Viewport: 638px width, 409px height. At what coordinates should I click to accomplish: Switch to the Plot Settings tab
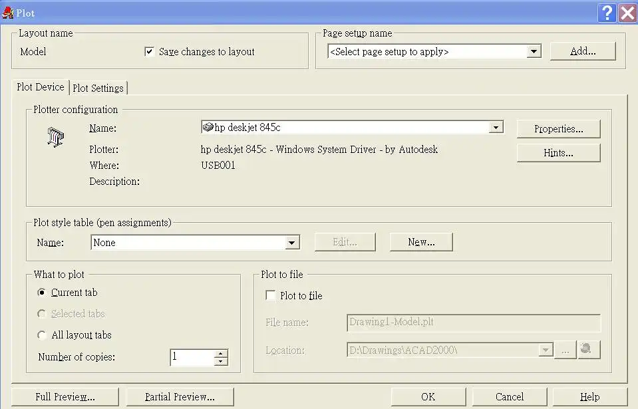click(x=98, y=88)
